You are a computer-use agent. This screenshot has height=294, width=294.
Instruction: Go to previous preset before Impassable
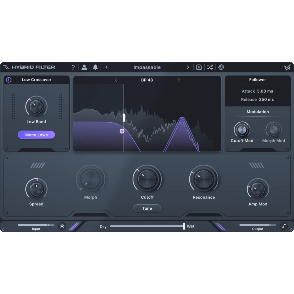106,67
